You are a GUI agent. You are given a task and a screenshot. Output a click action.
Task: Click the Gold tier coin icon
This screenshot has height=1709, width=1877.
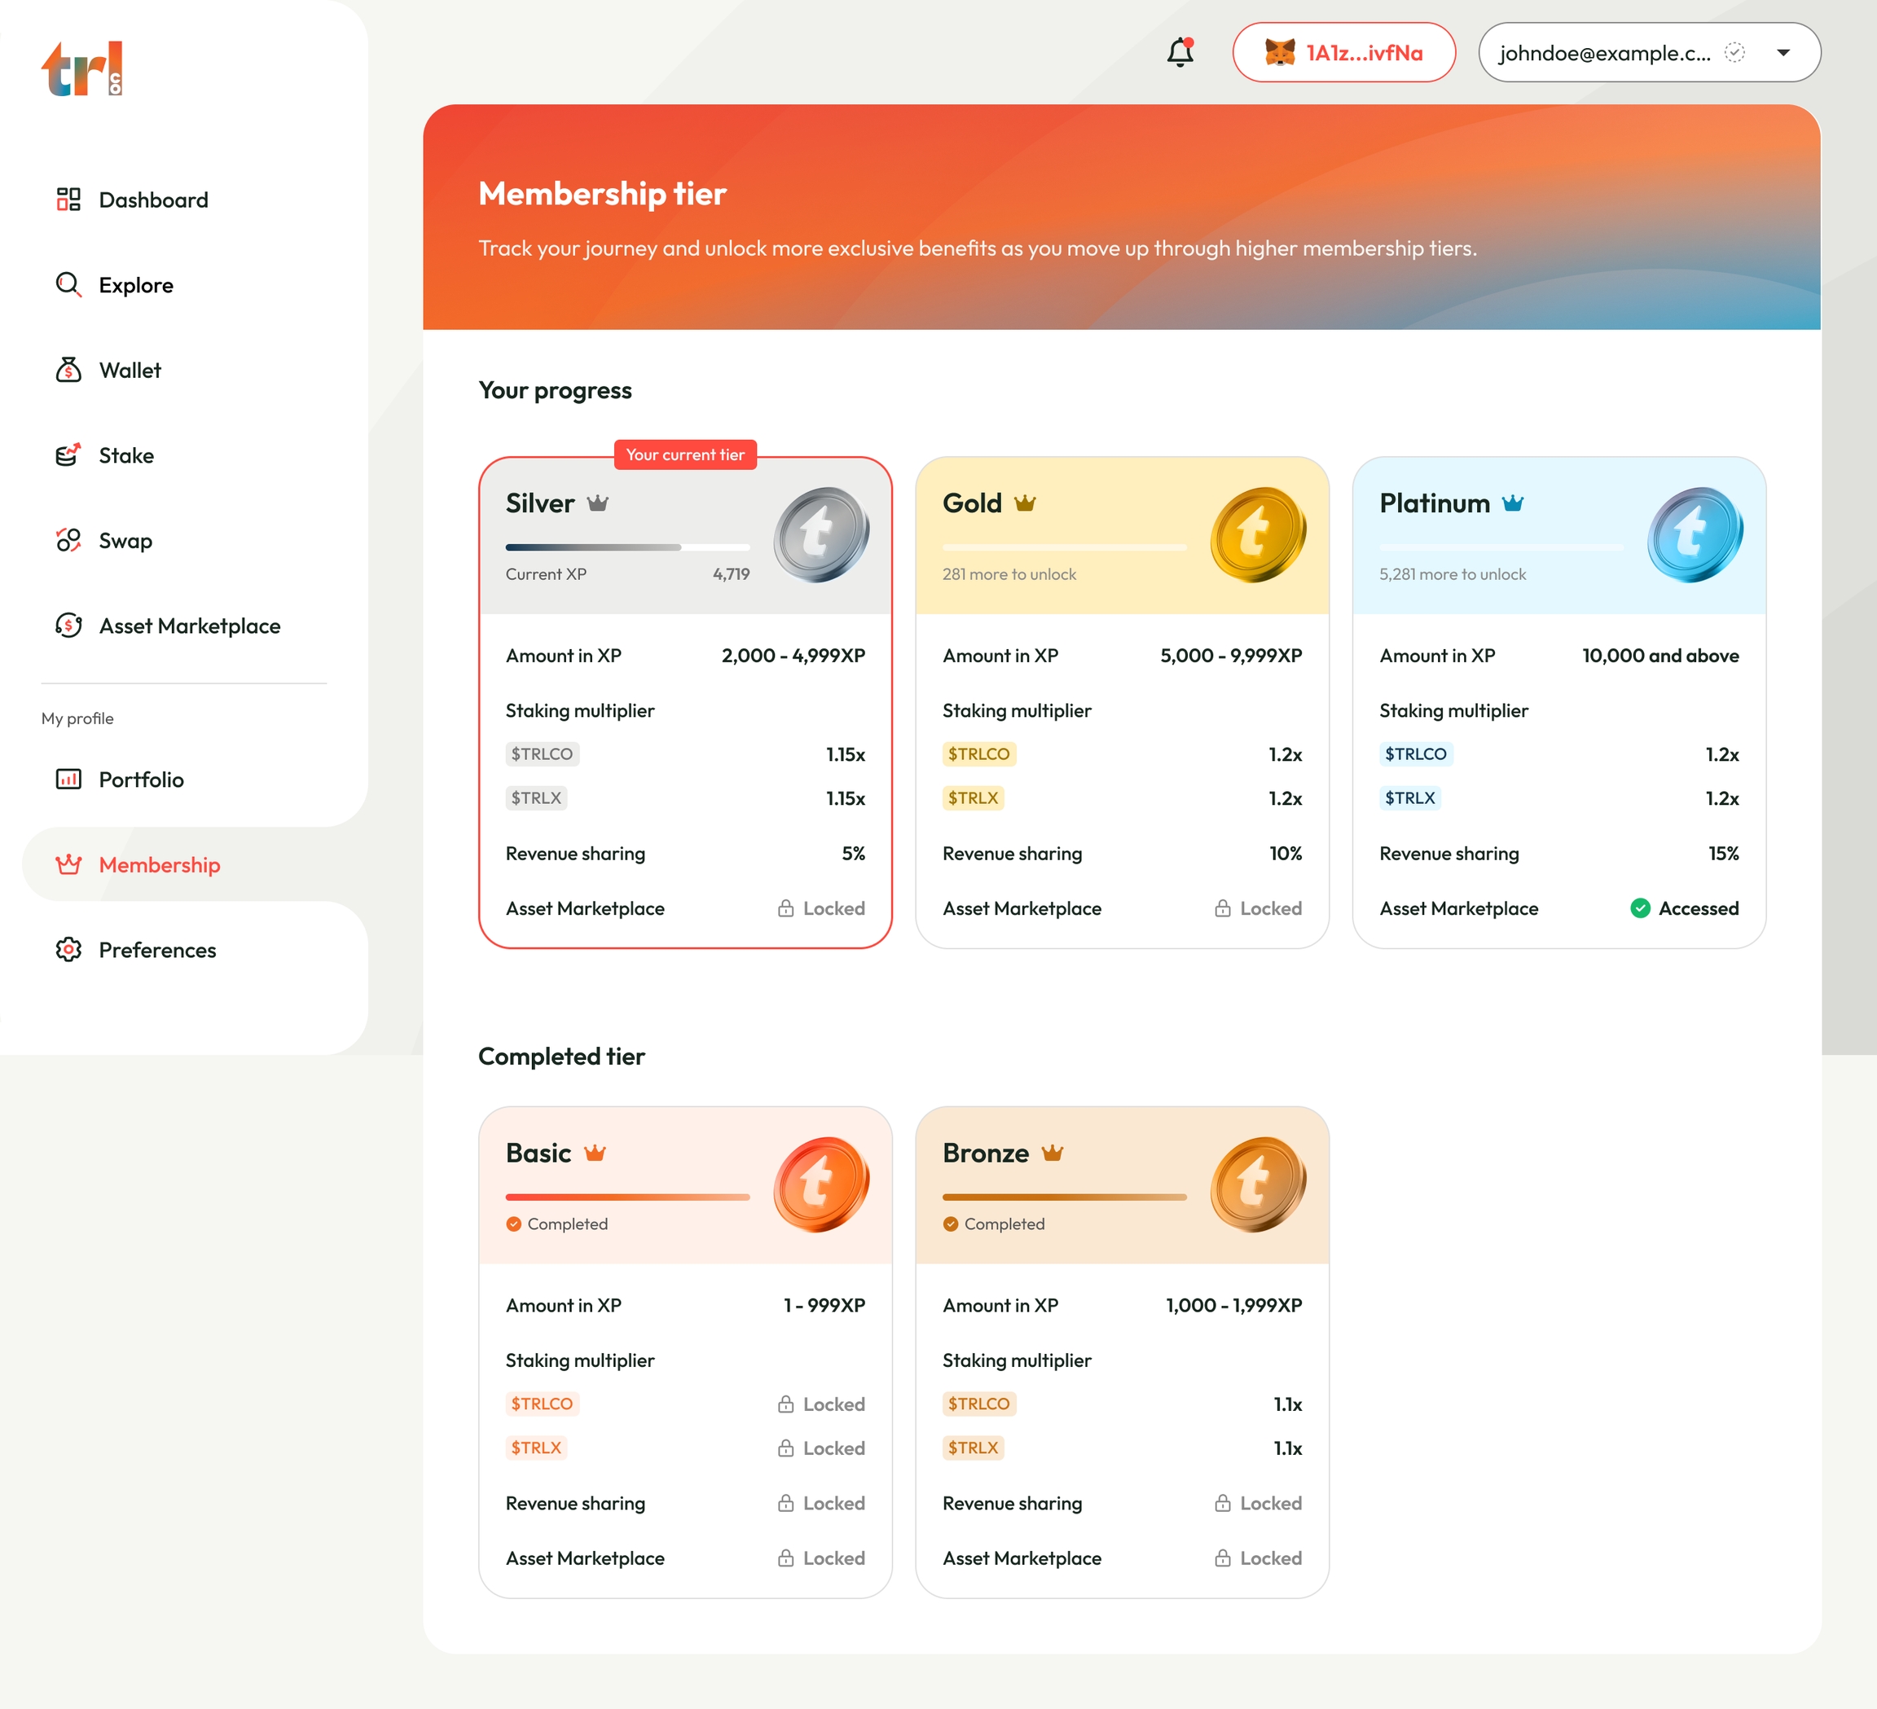pos(1257,534)
